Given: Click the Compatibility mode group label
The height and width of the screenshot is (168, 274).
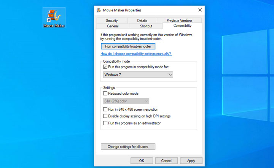Looking at the screenshot, I should 116,62.
